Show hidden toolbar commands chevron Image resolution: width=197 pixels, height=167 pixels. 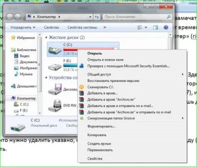[105, 27]
